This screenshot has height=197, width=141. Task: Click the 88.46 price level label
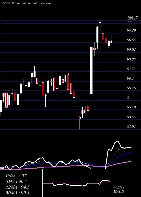(x=131, y=88)
